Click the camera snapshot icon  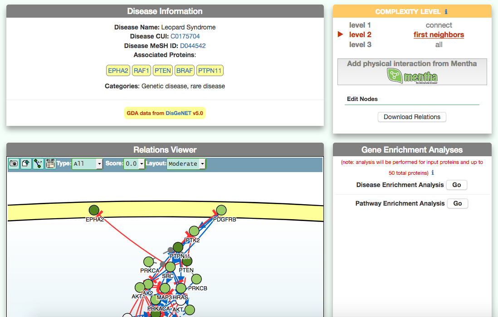[x=14, y=164]
